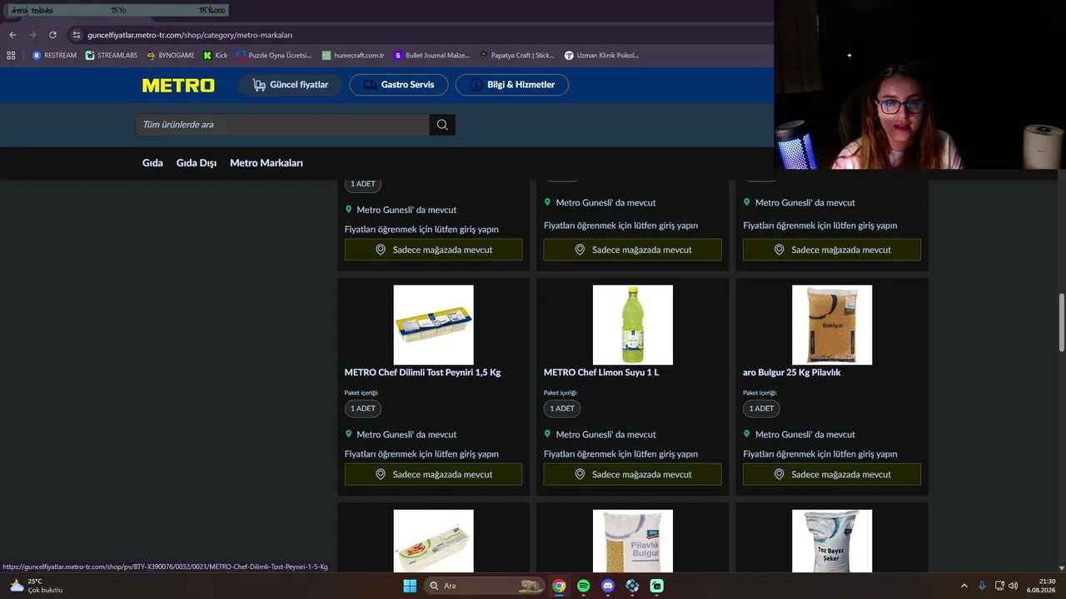1066x599 pixels.
Task: Open Spotify from the taskbar
Action: click(584, 586)
